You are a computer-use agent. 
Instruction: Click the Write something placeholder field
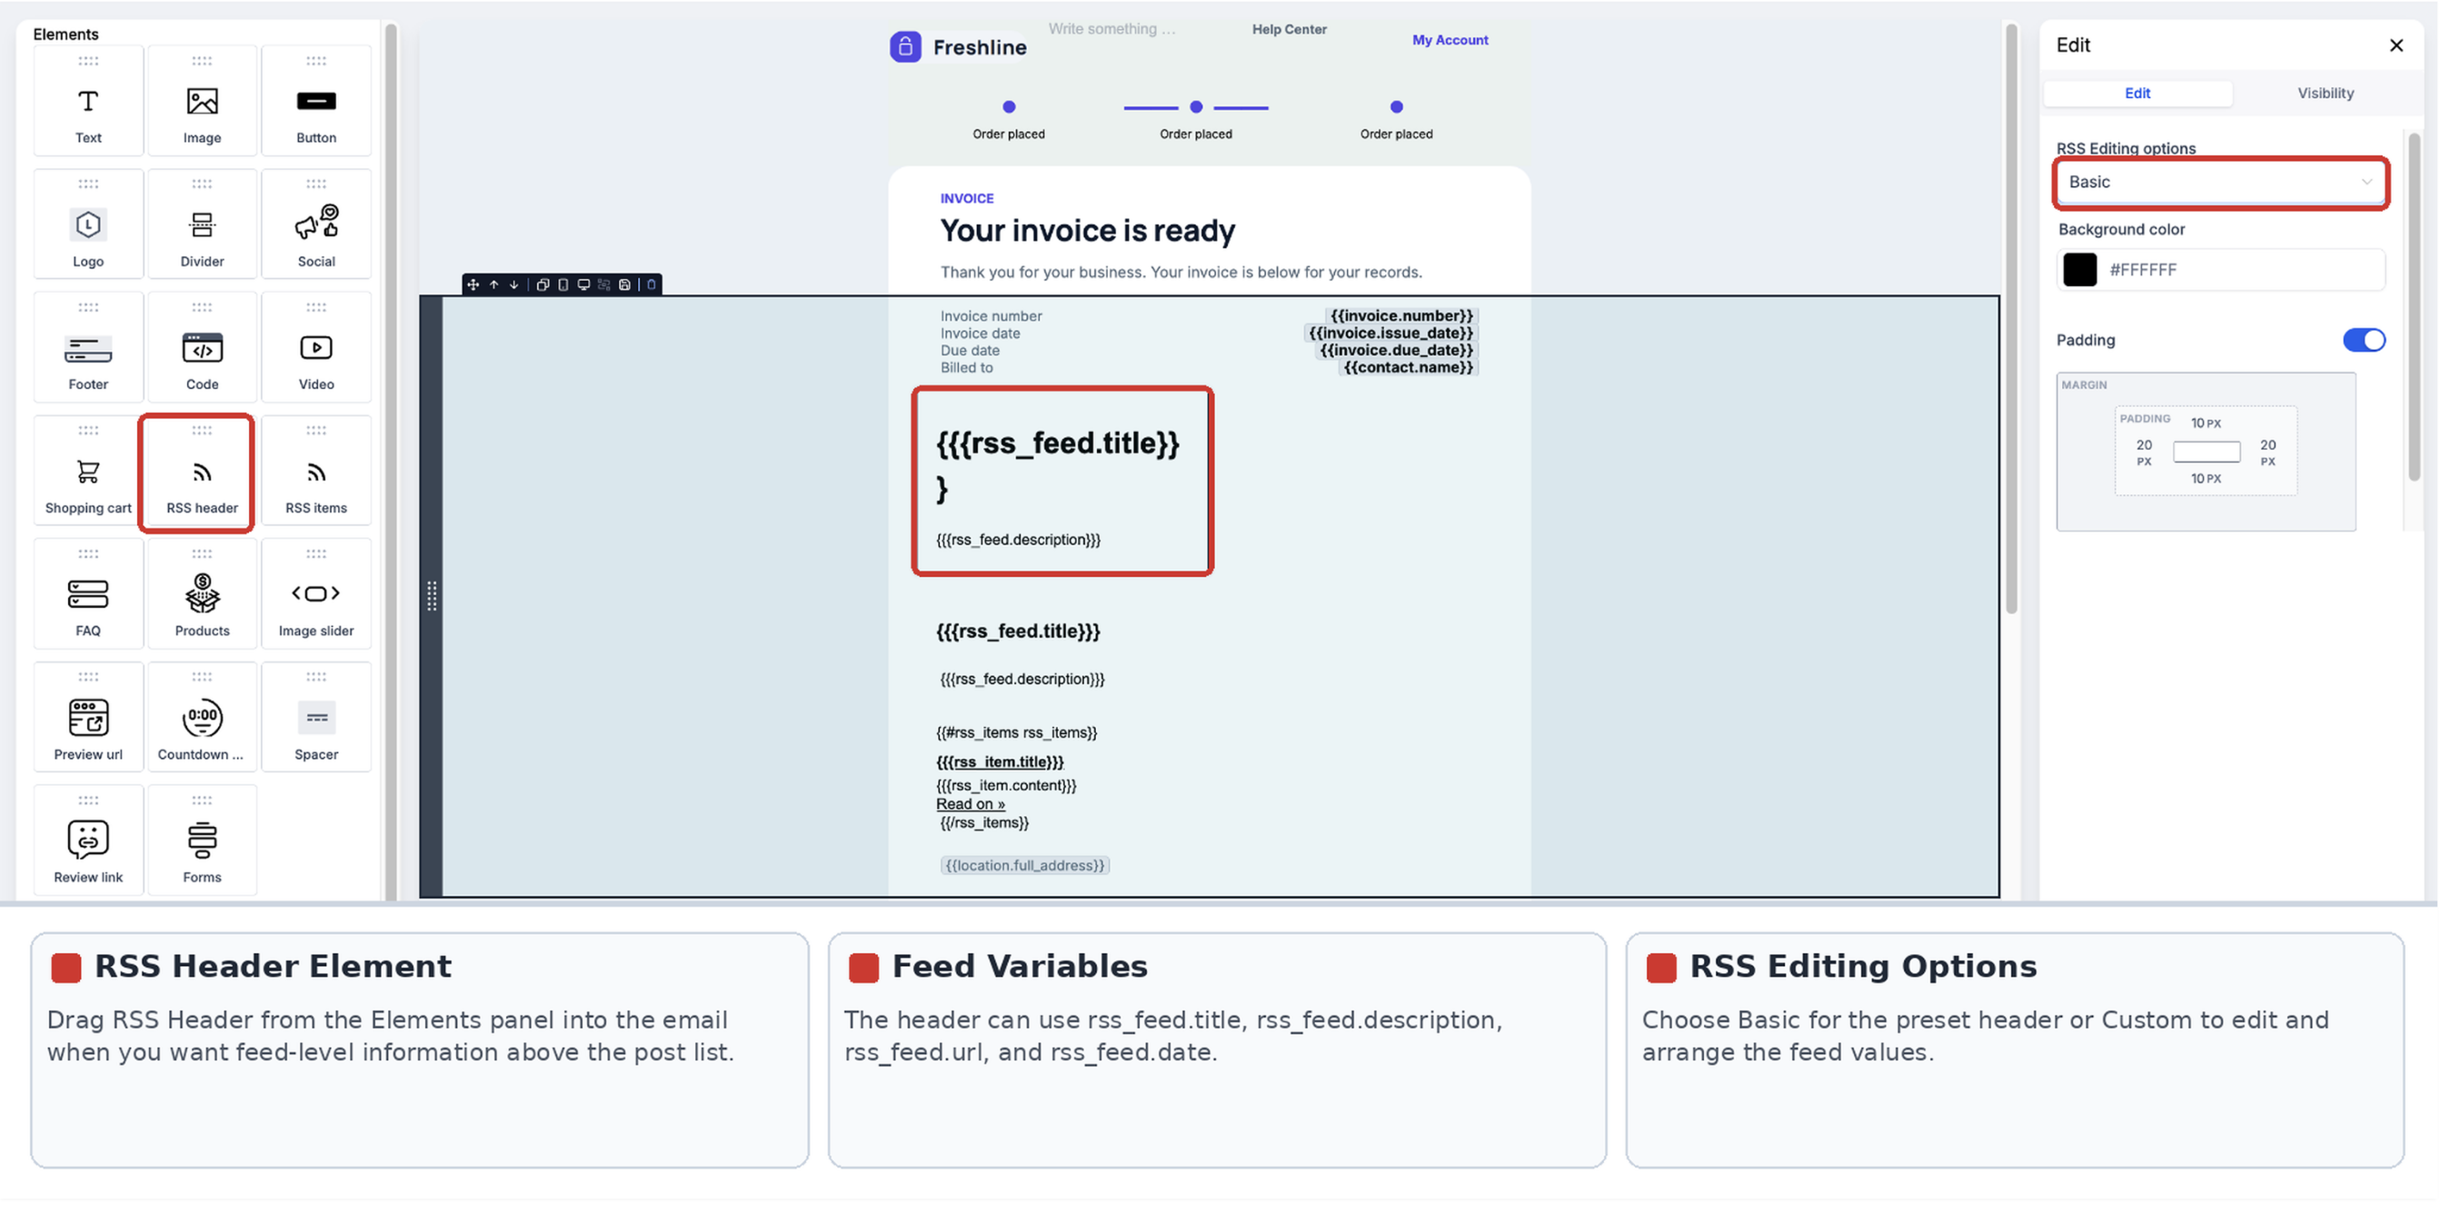coord(1119,29)
